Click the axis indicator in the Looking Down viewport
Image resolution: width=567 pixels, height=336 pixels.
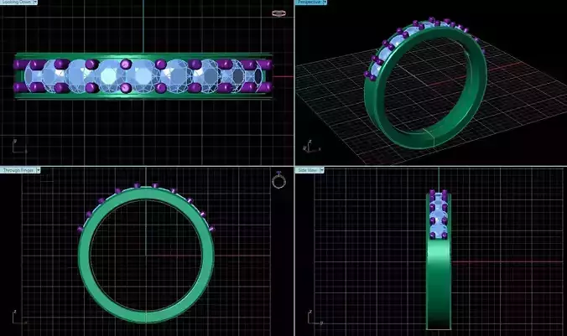pyautogui.click(x=19, y=147)
